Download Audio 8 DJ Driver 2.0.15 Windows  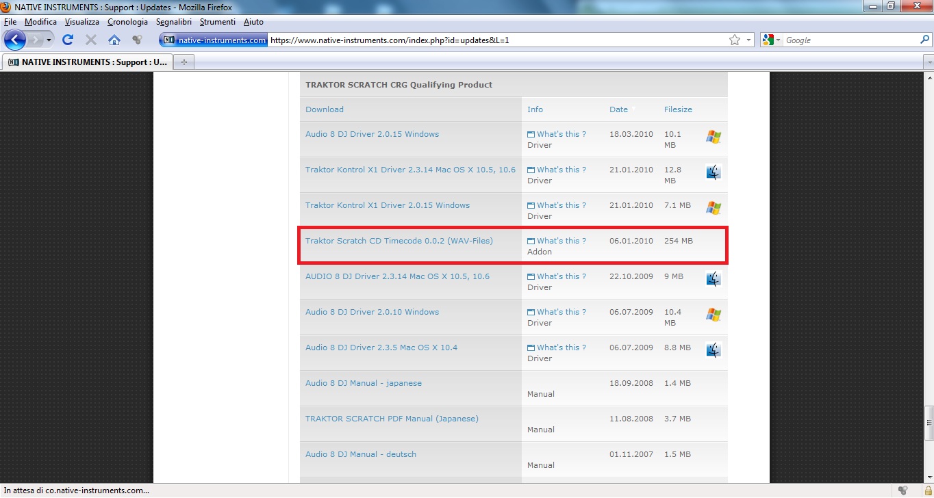pyautogui.click(x=372, y=134)
